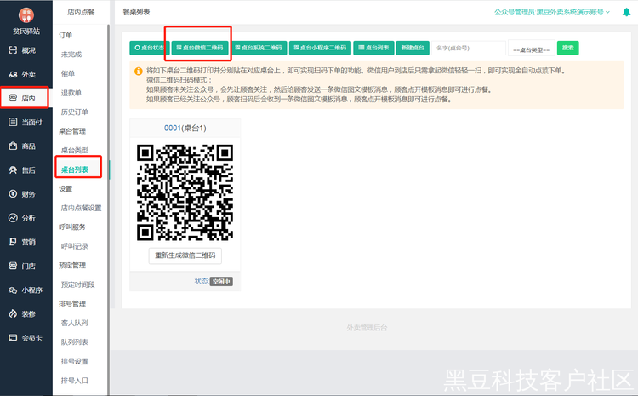638x396 pixels.
Task: Open 装修 decoration section in the sidebar
Action: [23, 313]
